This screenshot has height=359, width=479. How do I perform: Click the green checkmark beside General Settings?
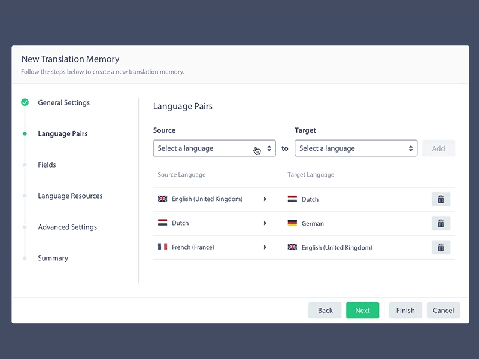(x=25, y=102)
